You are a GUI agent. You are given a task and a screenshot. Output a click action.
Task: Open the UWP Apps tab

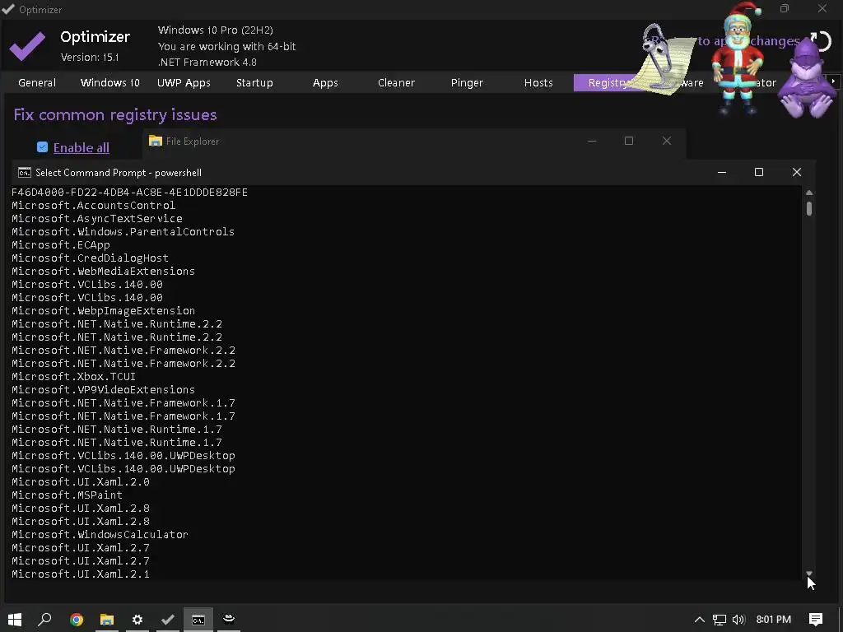click(x=184, y=83)
